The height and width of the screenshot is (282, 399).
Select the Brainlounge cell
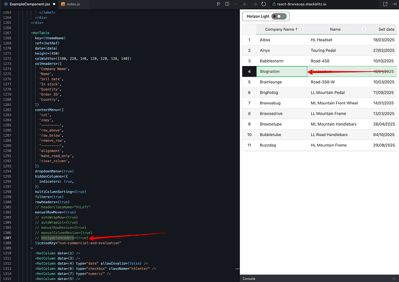pos(282,82)
